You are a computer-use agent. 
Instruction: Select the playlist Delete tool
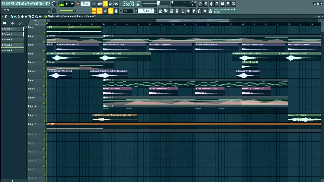click(19, 16)
